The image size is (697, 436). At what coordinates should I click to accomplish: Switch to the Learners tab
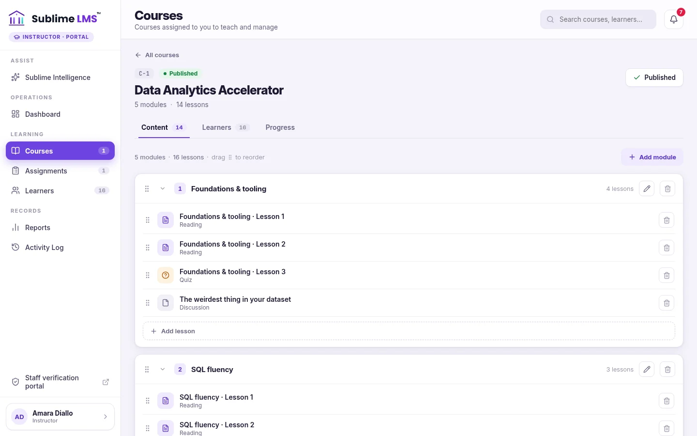click(226, 127)
